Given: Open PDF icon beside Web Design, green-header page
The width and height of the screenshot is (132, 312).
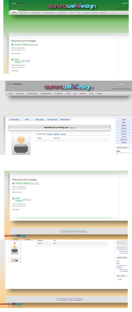Looking at the screenshot, I should [x=23, y=61].
